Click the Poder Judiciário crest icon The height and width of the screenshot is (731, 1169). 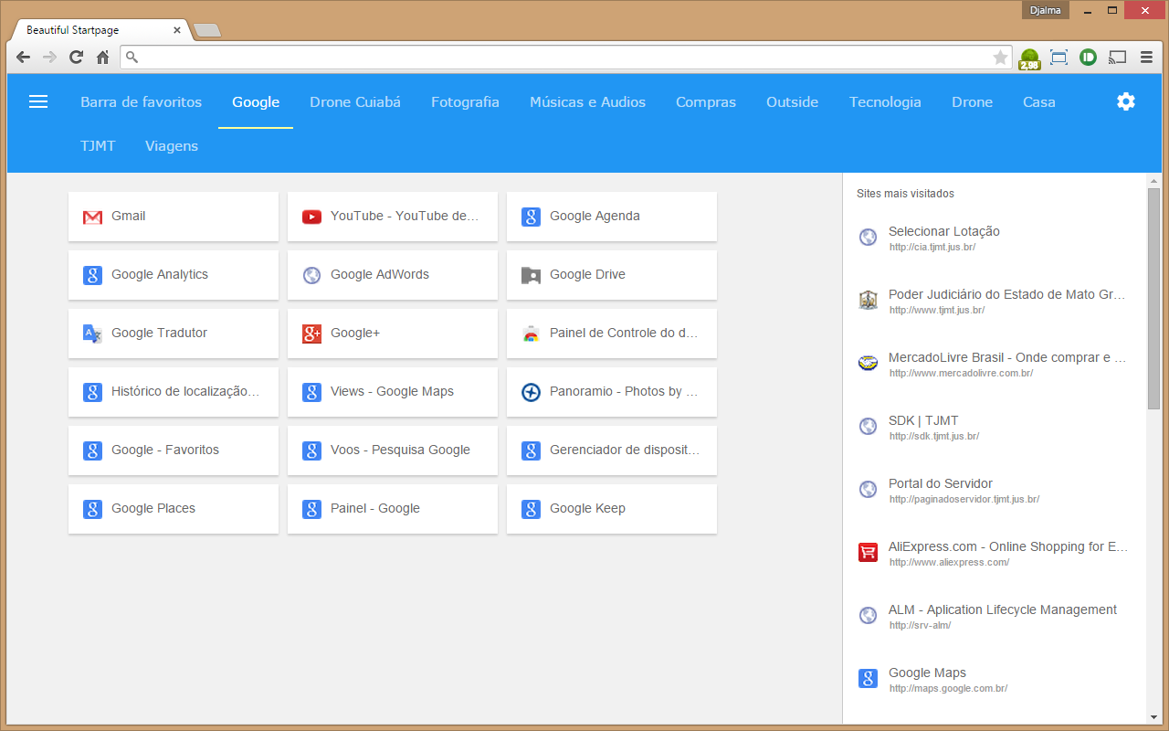pyautogui.click(x=868, y=300)
